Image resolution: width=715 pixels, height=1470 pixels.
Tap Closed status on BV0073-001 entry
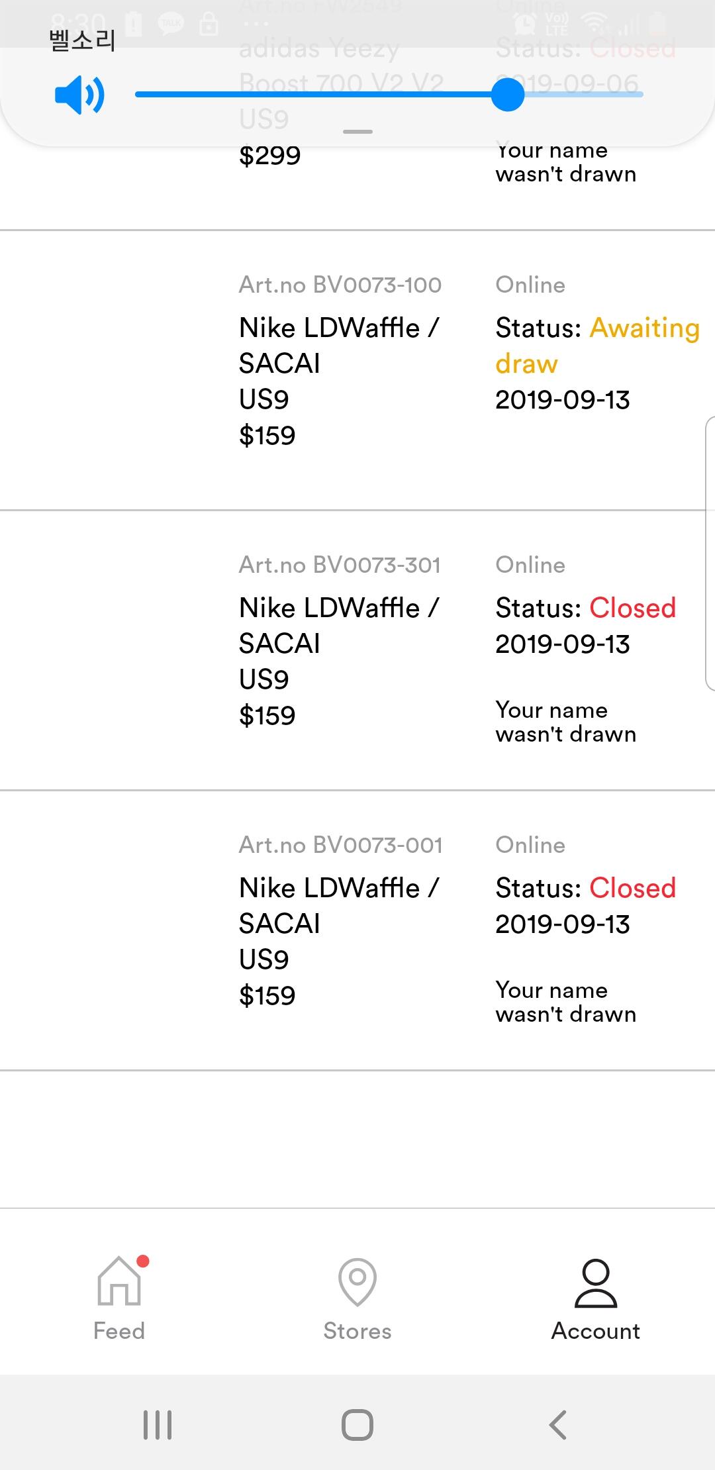click(x=632, y=888)
